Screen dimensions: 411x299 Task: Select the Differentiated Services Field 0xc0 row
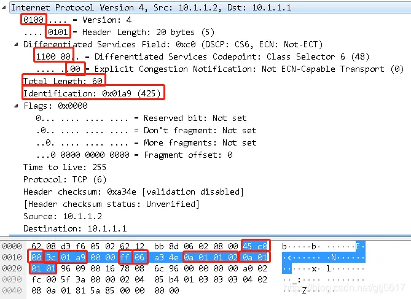point(173,45)
